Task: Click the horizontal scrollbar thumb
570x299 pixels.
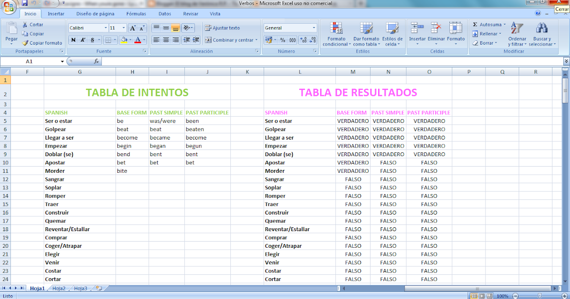Action: pyautogui.click(x=478, y=288)
